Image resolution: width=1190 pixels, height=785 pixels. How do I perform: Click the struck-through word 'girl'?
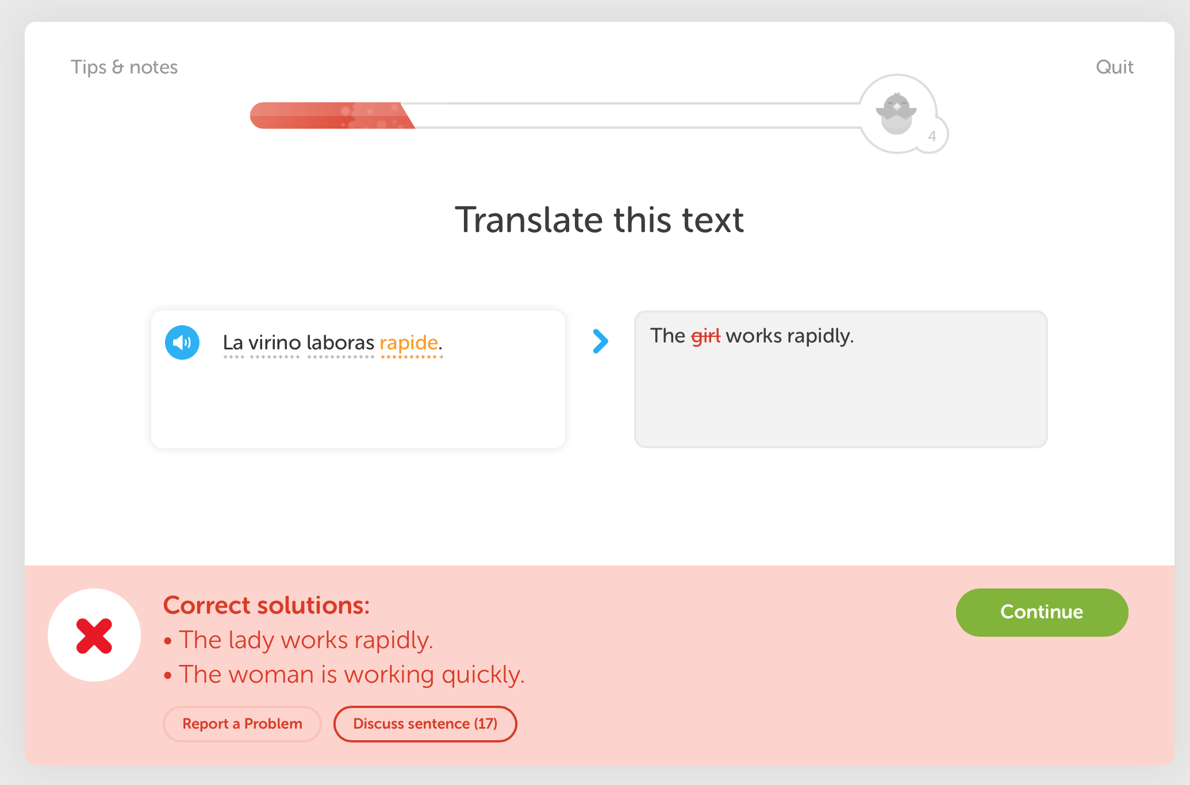click(x=705, y=336)
